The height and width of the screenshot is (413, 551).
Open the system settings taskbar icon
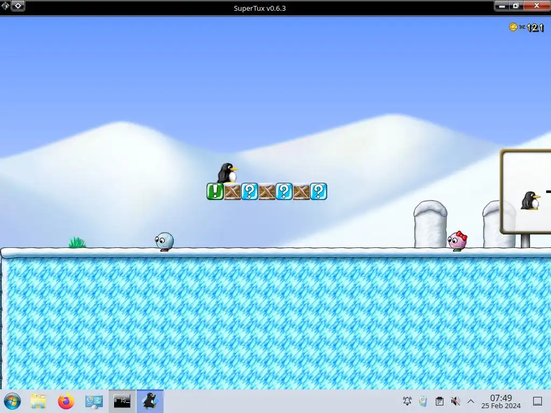(x=94, y=401)
